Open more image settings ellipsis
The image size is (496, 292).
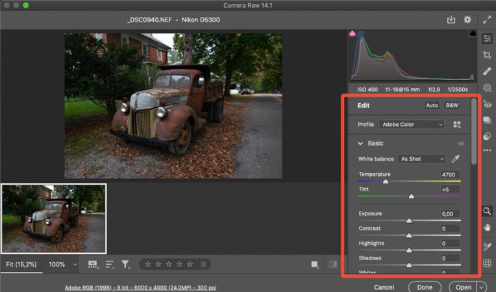(487, 150)
